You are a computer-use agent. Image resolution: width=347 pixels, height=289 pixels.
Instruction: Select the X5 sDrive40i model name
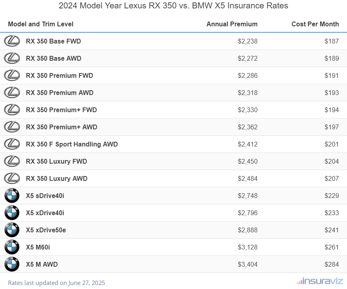tap(45, 196)
